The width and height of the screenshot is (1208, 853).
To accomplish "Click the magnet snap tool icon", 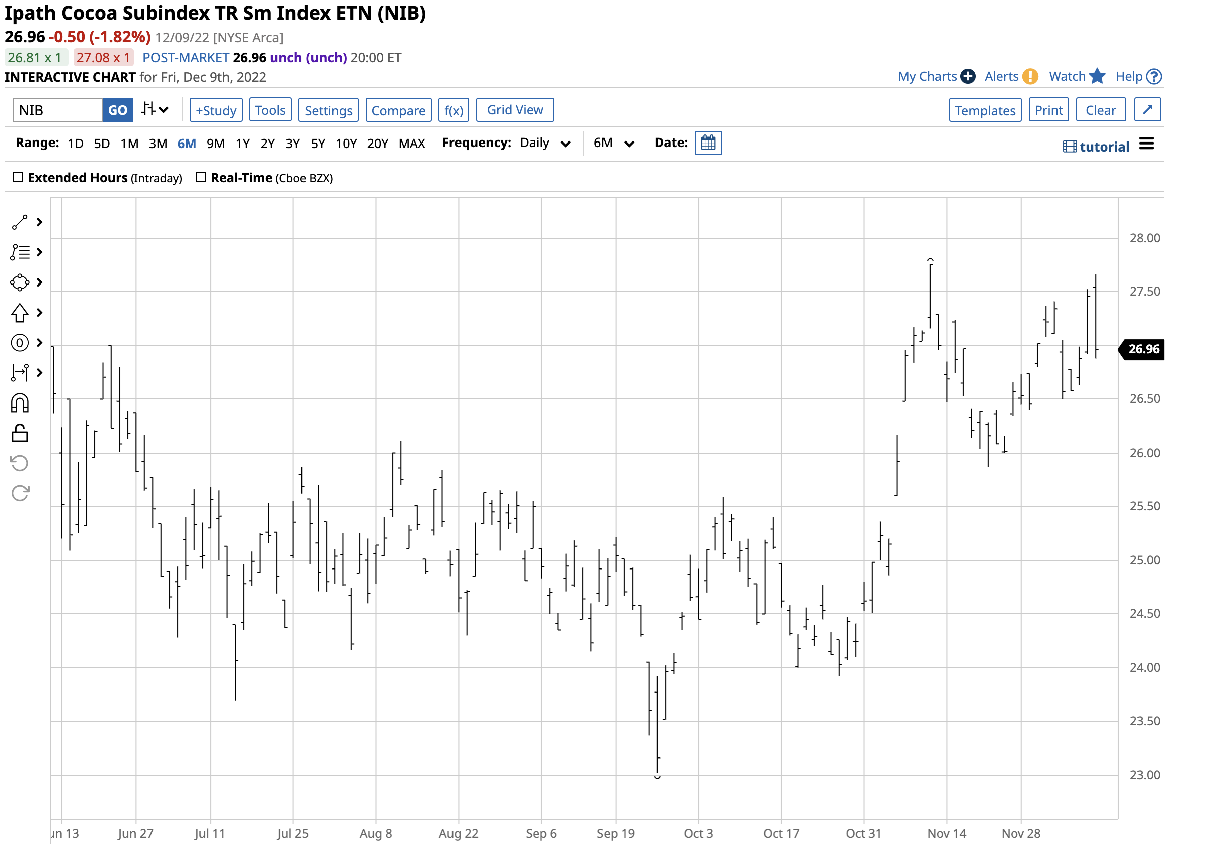I will pos(20,403).
